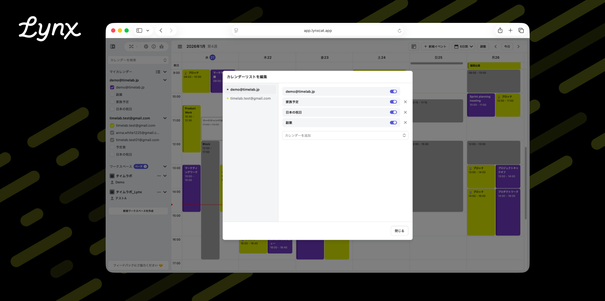Go back in the browser
Viewport: 605px width, 301px height.
coord(161,30)
